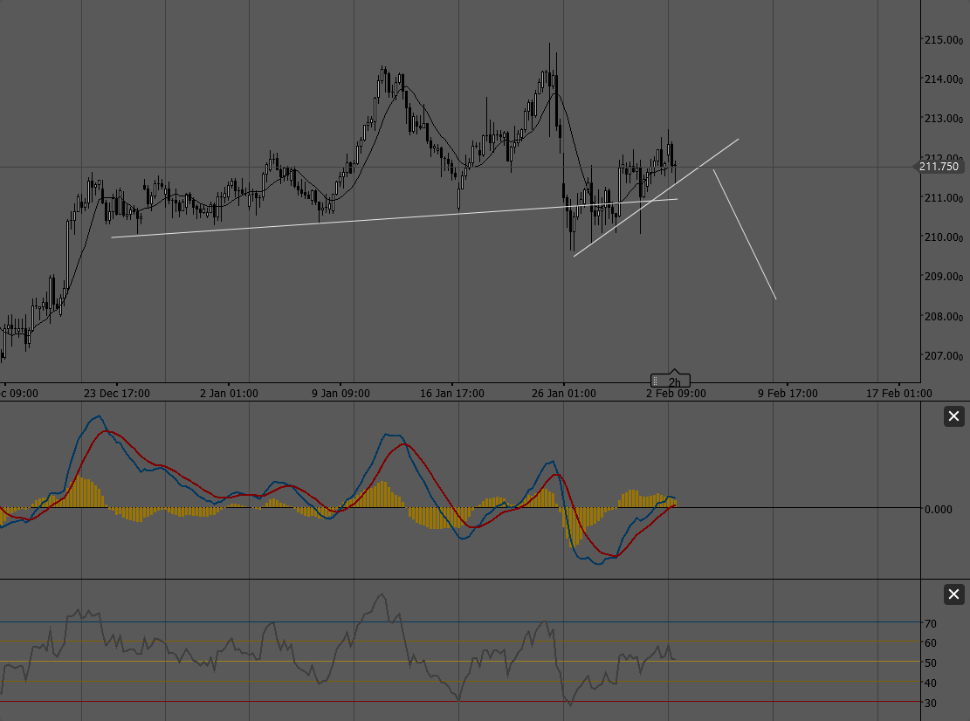The image size is (970, 721).
Task: Select the 215.000 price scale value
Action: 941,39
